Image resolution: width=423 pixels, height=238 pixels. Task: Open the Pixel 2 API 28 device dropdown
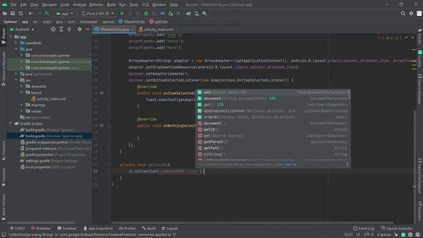coord(97,13)
